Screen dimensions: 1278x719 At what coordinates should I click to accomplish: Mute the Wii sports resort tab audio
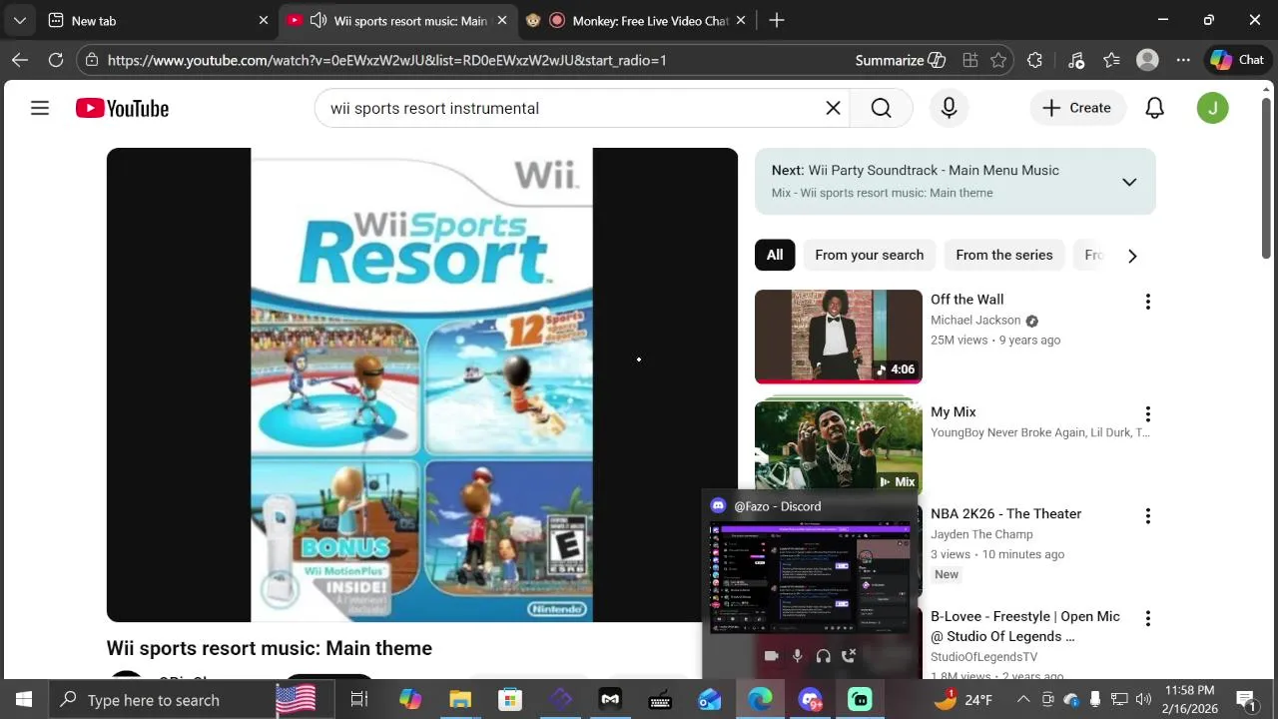click(318, 20)
